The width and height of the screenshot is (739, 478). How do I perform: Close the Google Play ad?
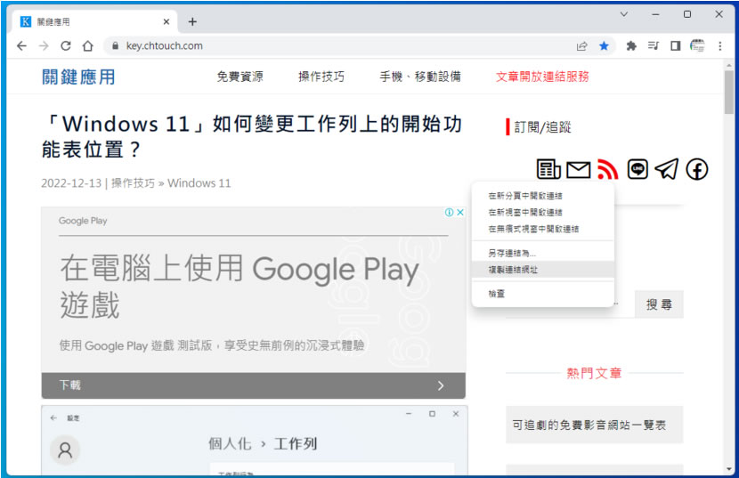[x=460, y=212]
